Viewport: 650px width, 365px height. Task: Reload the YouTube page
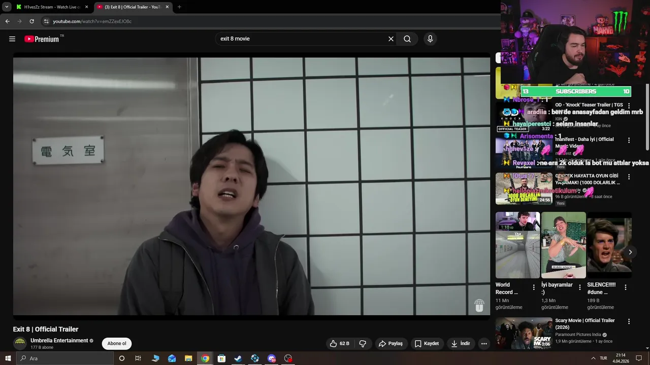tap(31, 21)
